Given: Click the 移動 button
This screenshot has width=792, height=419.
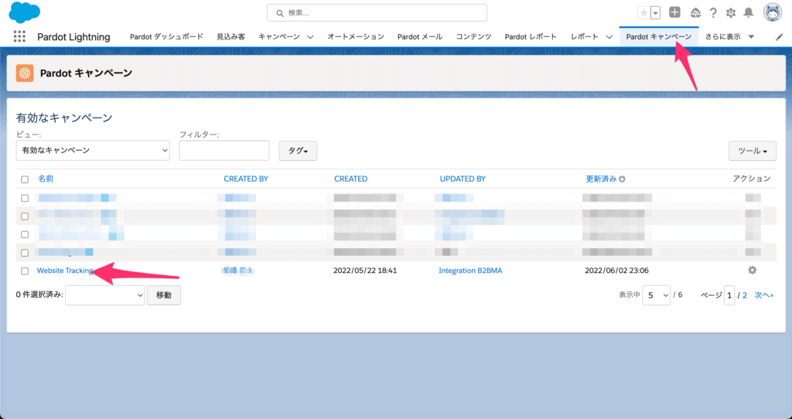Looking at the screenshot, I should coord(164,295).
